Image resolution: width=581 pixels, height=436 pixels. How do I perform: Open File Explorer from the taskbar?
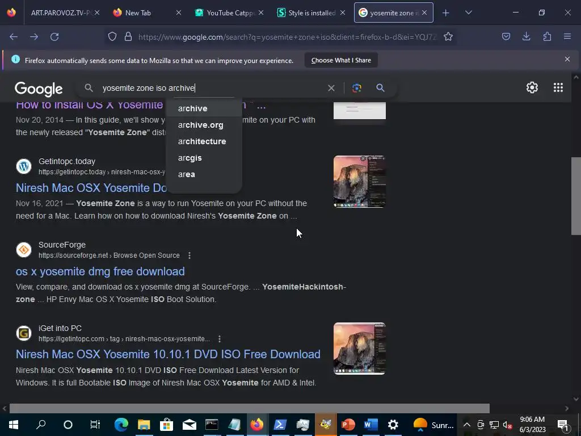pyautogui.click(x=144, y=425)
